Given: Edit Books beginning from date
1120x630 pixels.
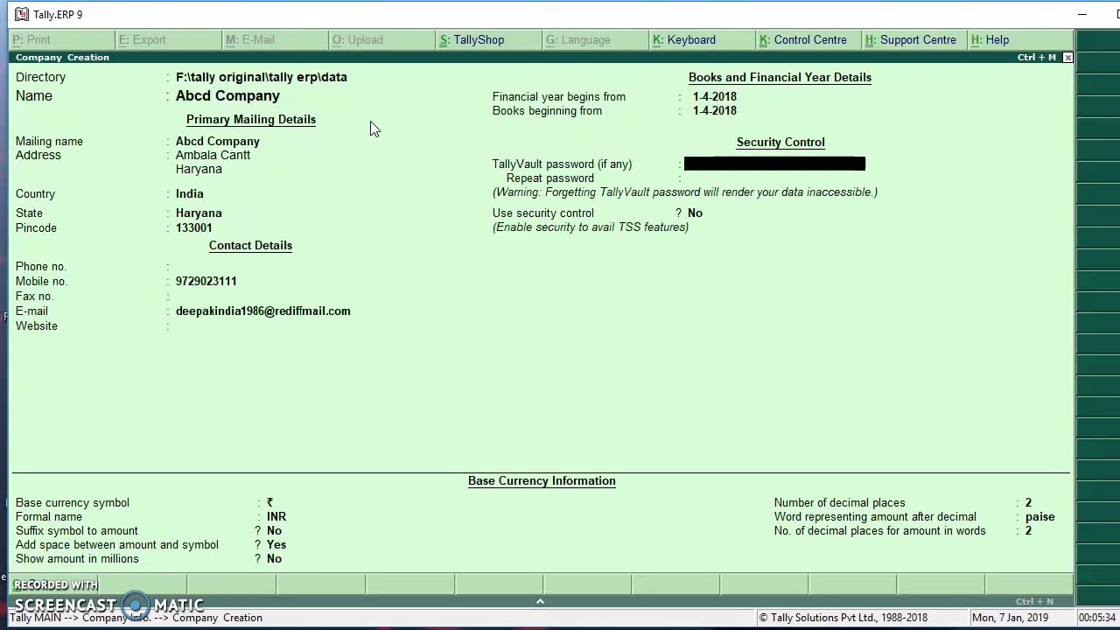Looking at the screenshot, I should pos(715,111).
